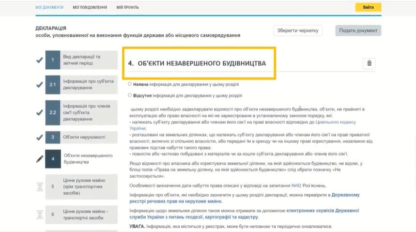Open the '№92' clarification link
The image size is (416, 232).
[296, 186]
